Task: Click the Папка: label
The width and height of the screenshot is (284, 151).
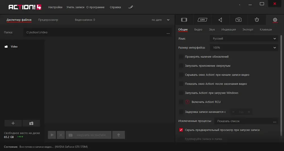Action: pyautogui.click(x=8, y=33)
